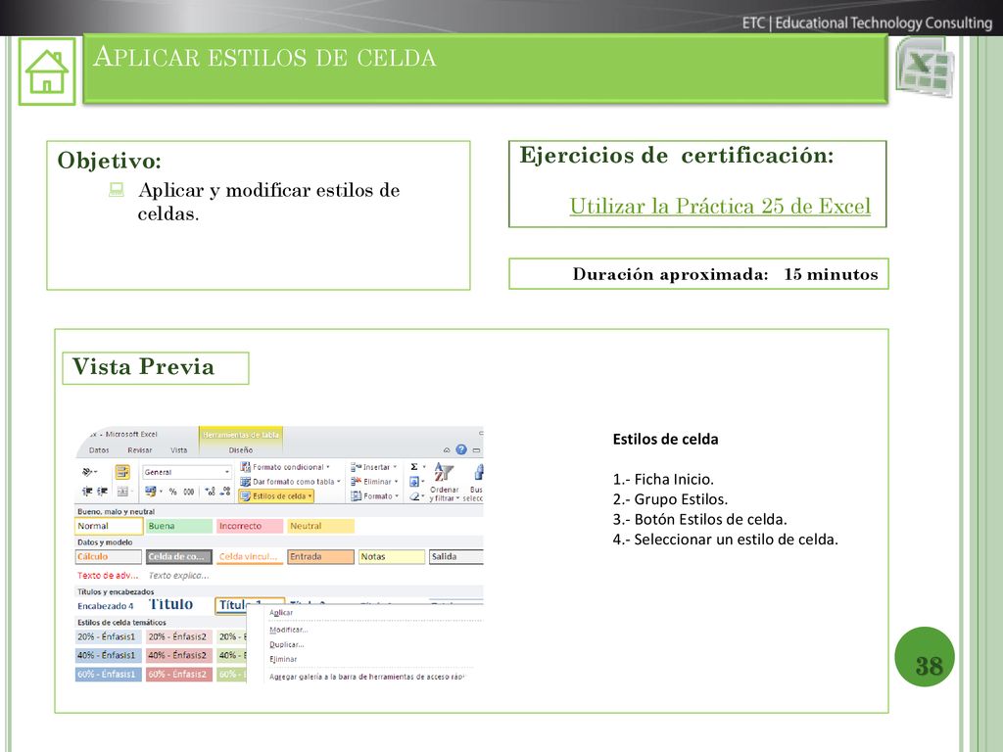Image resolution: width=1003 pixels, height=752 pixels.
Task: Select the Celda vincul... style
Action: [250, 556]
